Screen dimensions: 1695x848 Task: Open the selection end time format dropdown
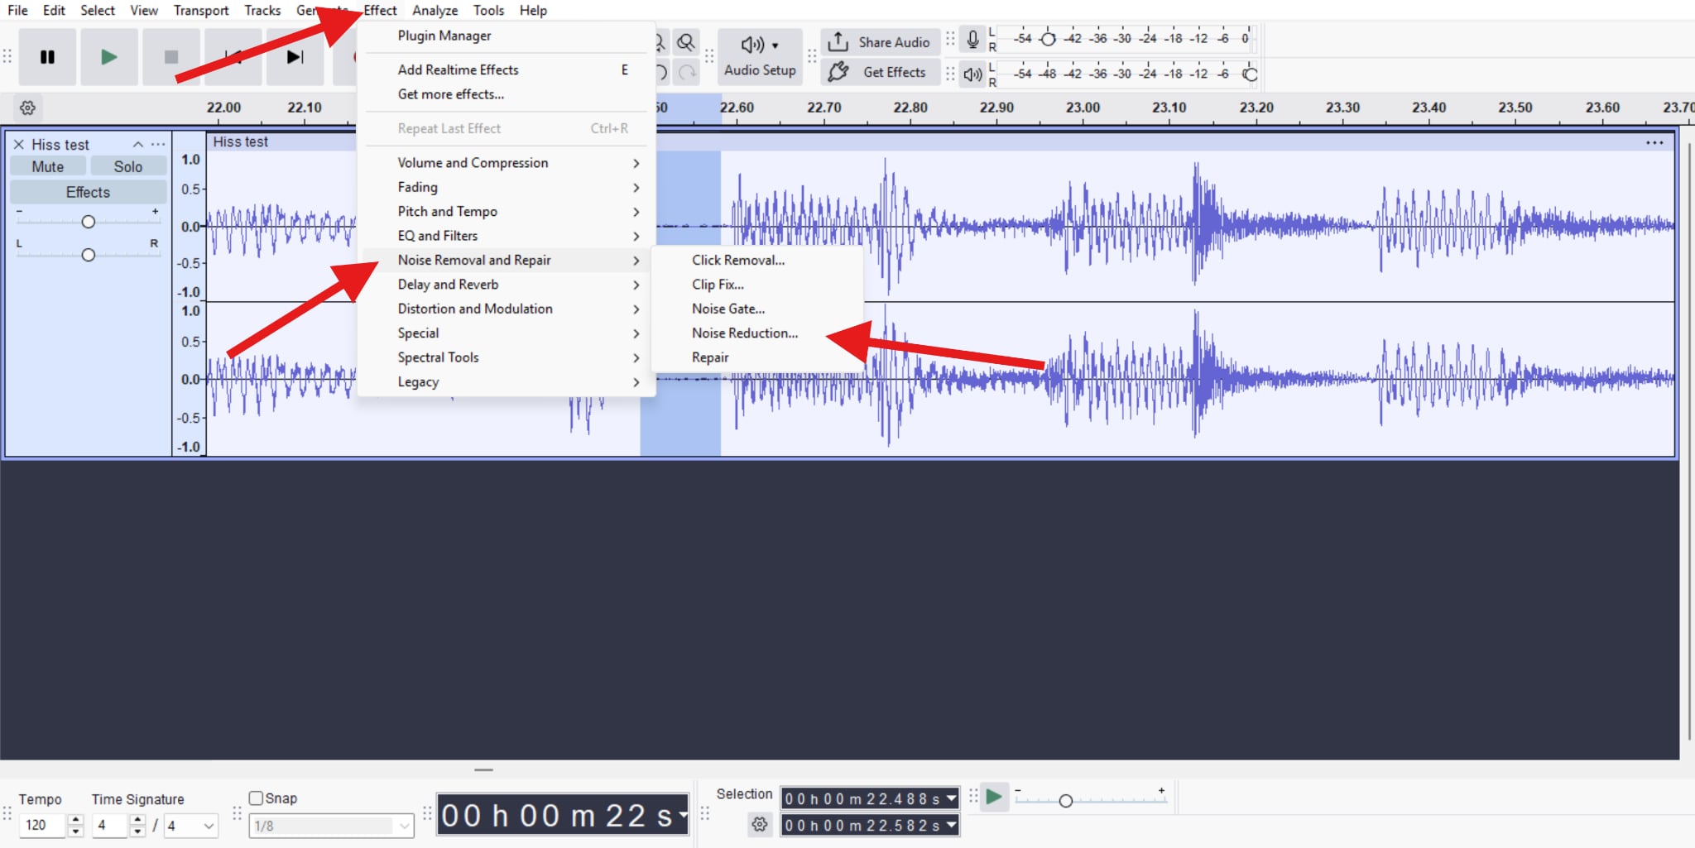(948, 825)
